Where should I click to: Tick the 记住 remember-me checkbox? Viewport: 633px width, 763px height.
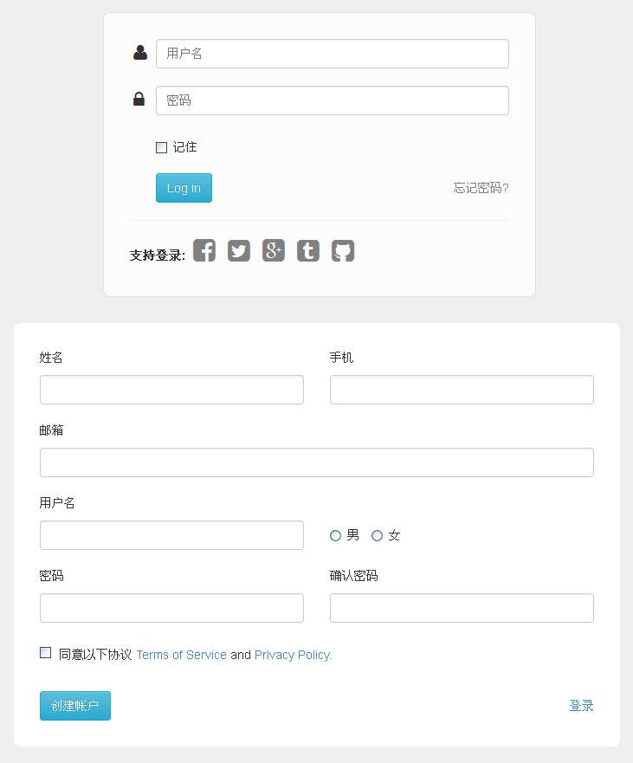pos(161,147)
